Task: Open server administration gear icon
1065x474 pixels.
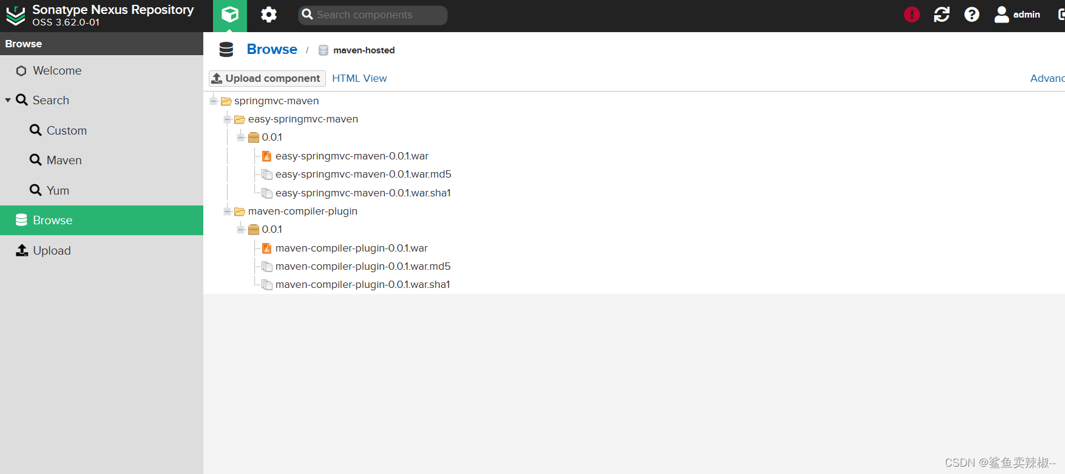Action: (x=269, y=15)
